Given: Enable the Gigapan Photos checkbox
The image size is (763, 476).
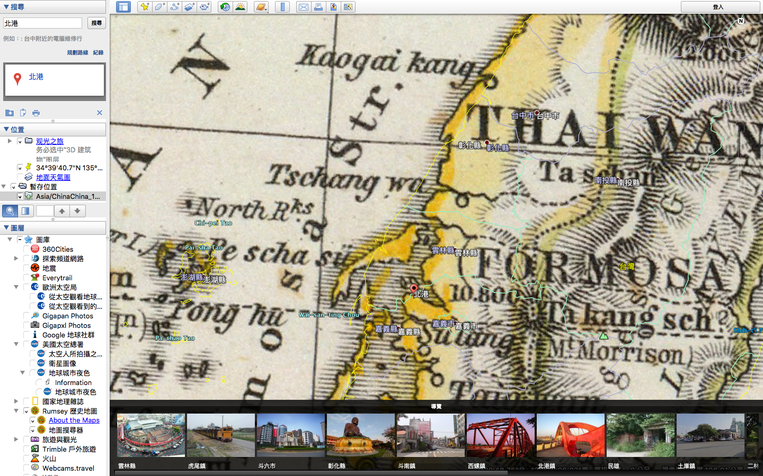Looking at the screenshot, I should [26, 316].
